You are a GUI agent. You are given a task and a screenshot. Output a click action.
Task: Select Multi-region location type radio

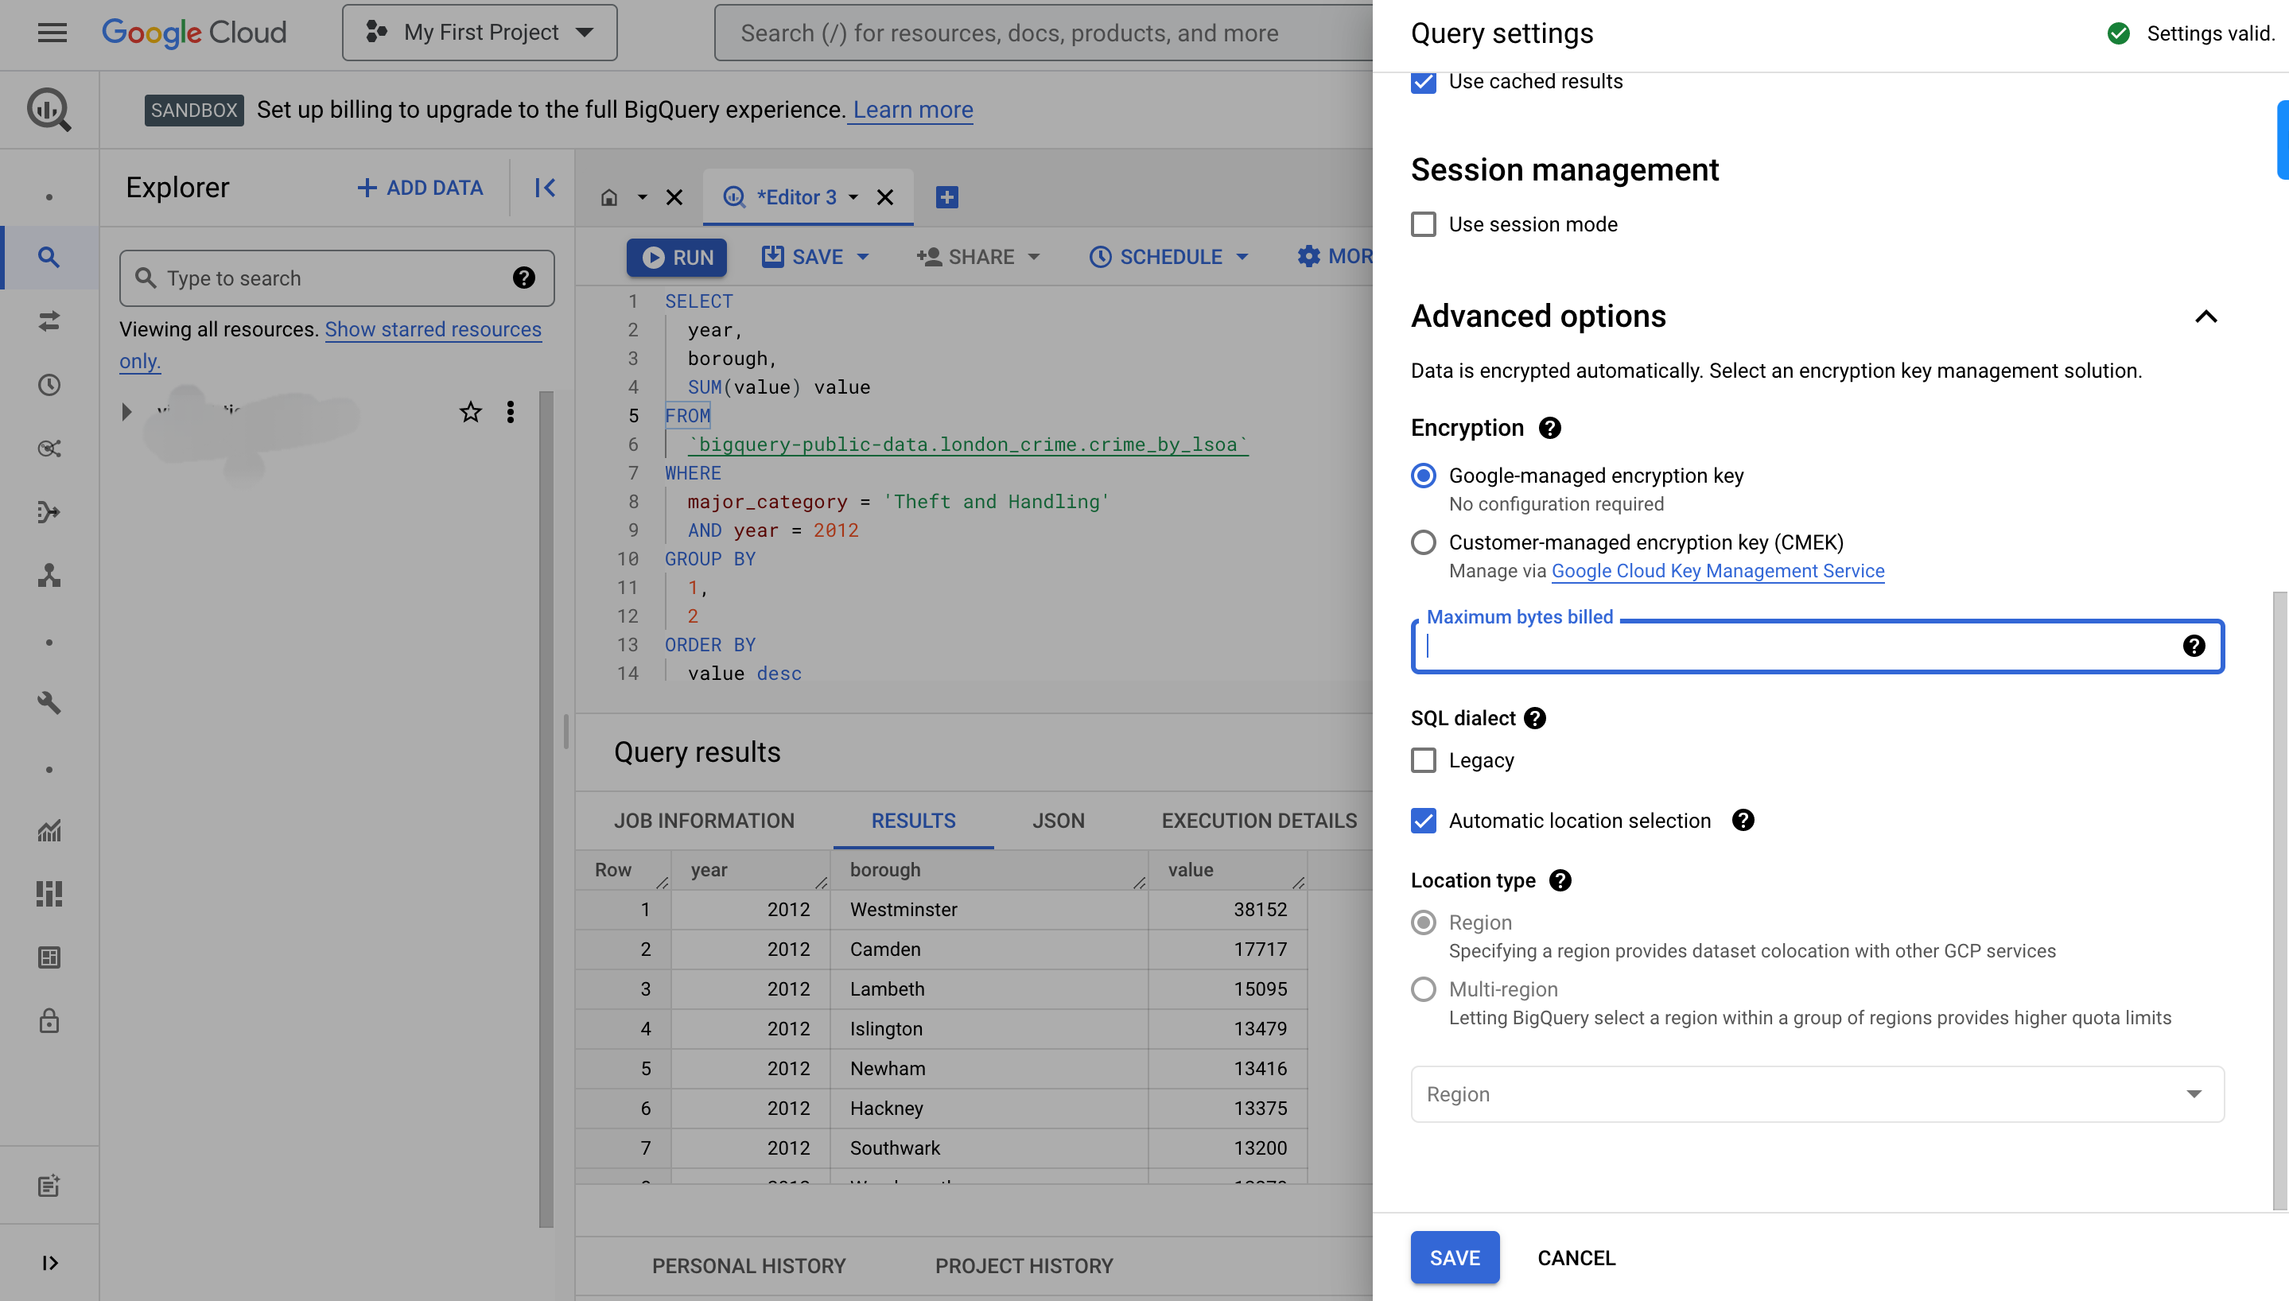pos(1424,989)
